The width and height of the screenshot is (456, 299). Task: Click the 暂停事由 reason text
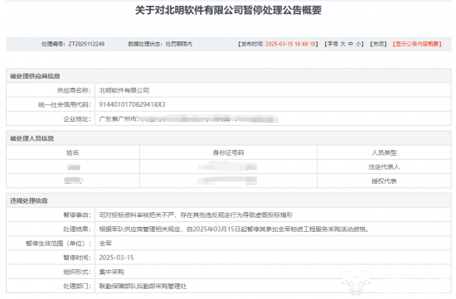point(196,215)
